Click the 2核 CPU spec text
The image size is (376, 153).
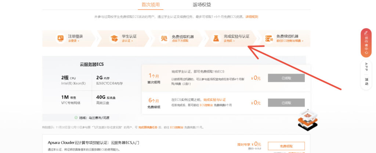[x=69, y=78]
